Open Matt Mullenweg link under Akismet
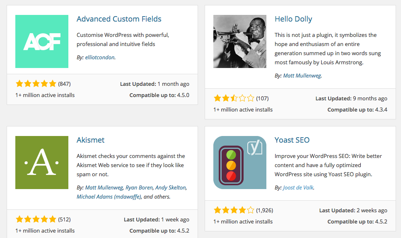This screenshot has height=238, width=401. [x=104, y=187]
